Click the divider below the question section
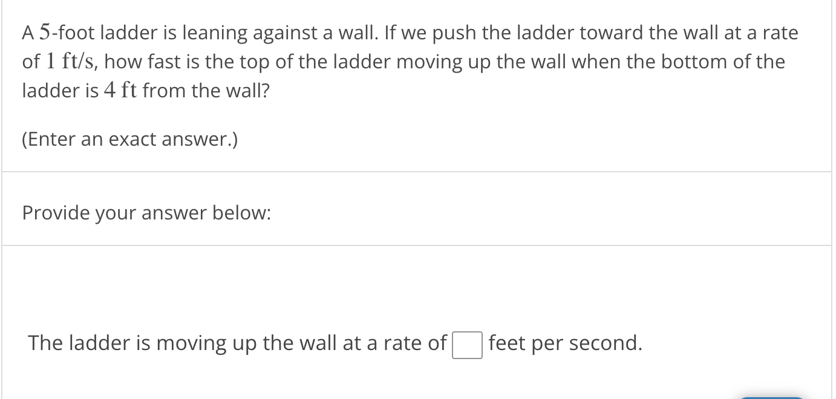This screenshot has width=836, height=399. (x=418, y=170)
